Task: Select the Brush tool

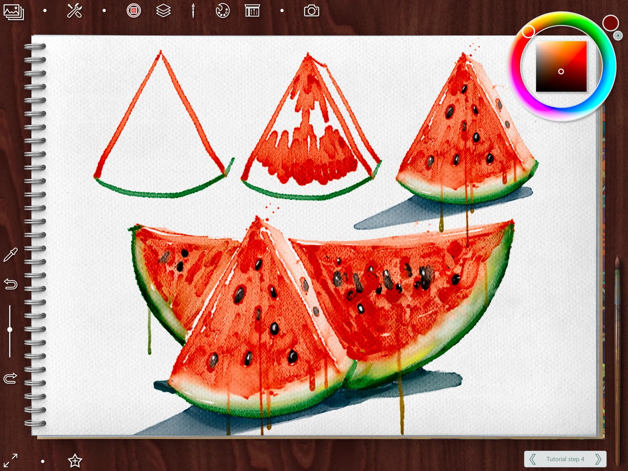Action: tap(194, 11)
